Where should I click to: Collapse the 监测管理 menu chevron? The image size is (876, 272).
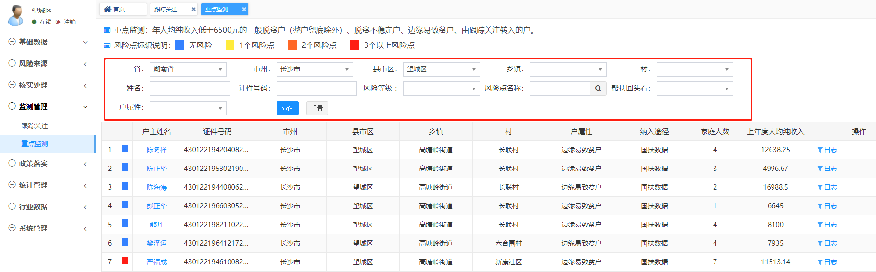coord(85,107)
